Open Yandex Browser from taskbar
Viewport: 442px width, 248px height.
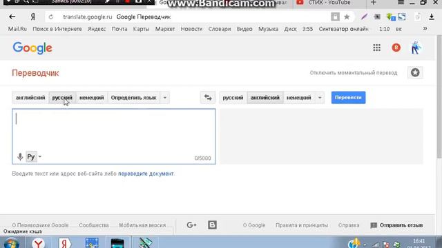tap(38, 243)
